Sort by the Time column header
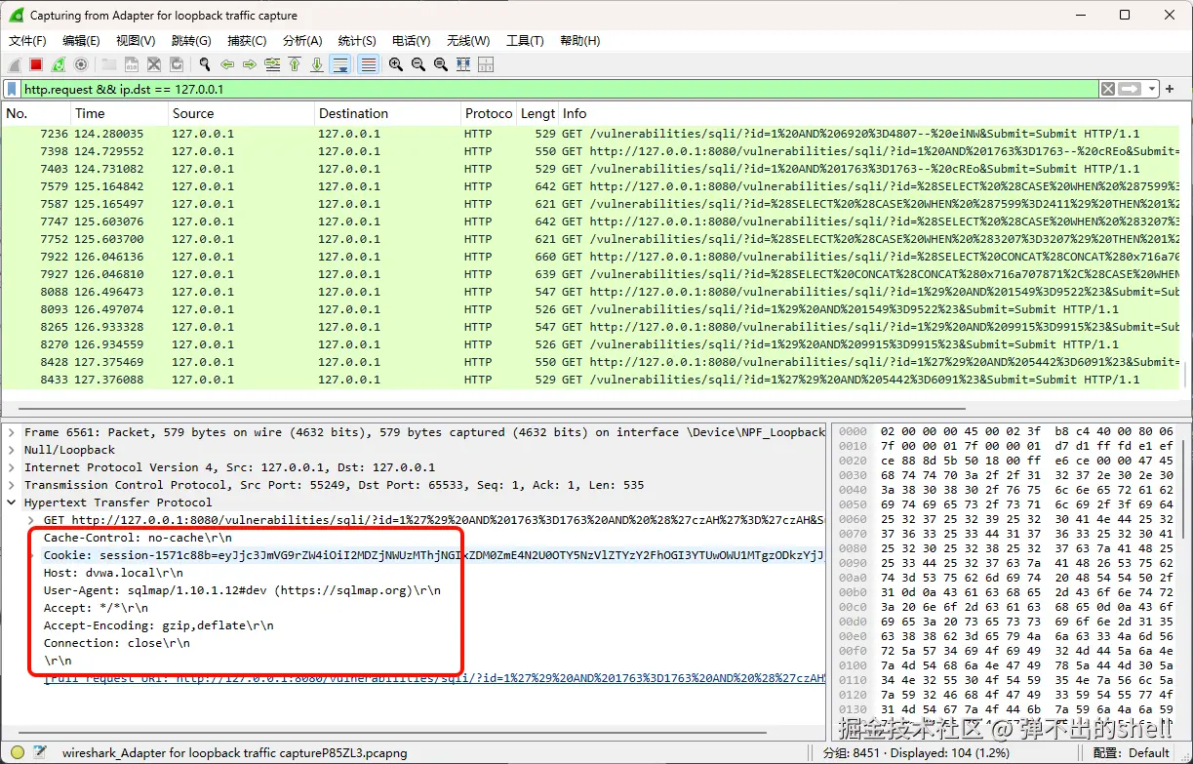1193x764 pixels. [x=117, y=113]
